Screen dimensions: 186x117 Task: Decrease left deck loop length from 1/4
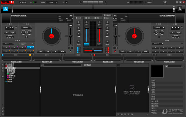(x=7, y=27)
